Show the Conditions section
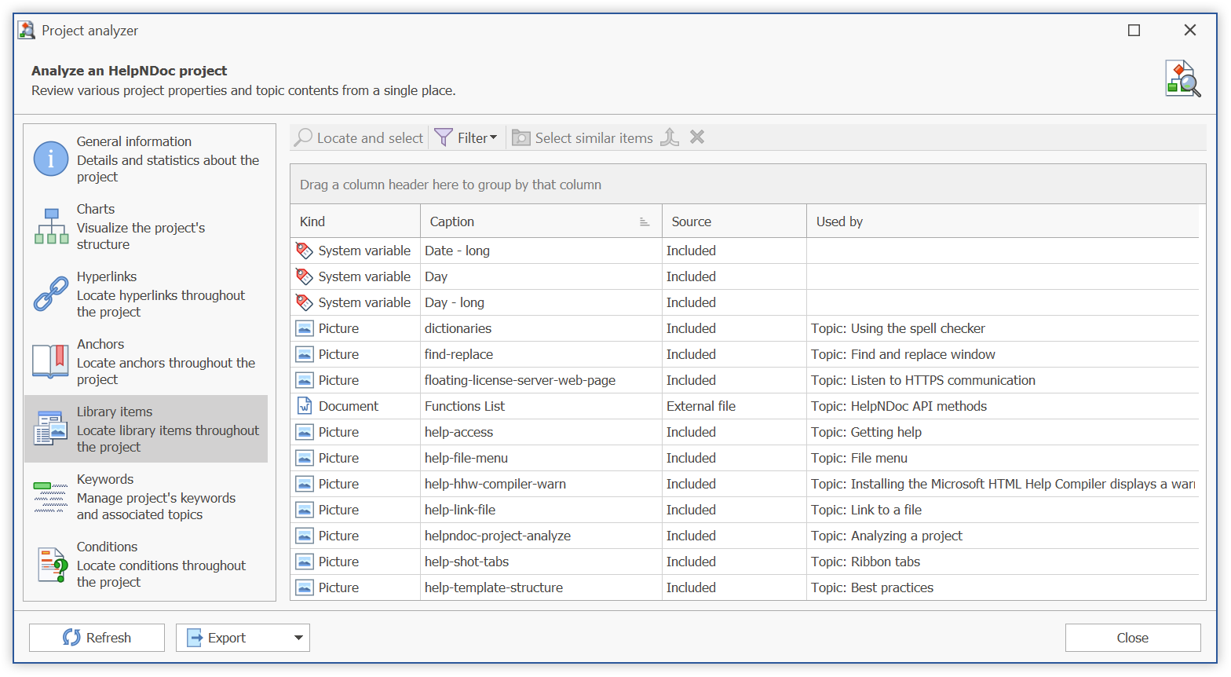The height and width of the screenshot is (677, 1231). click(x=146, y=564)
